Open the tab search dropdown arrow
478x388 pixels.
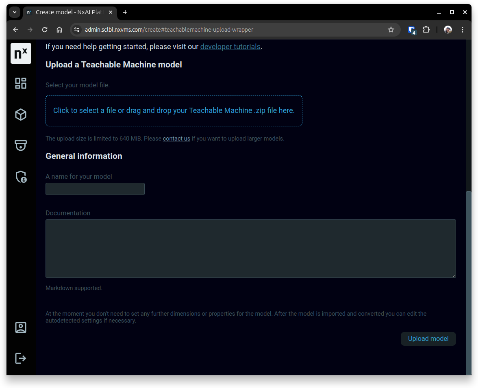coord(14,12)
